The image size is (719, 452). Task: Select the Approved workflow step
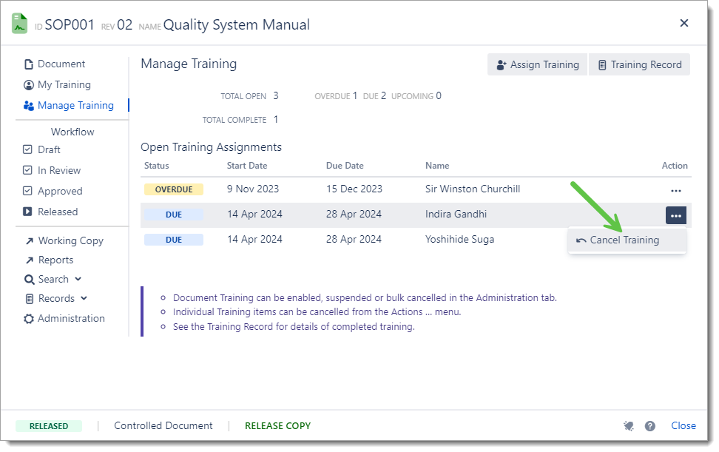pyautogui.click(x=53, y=191)
